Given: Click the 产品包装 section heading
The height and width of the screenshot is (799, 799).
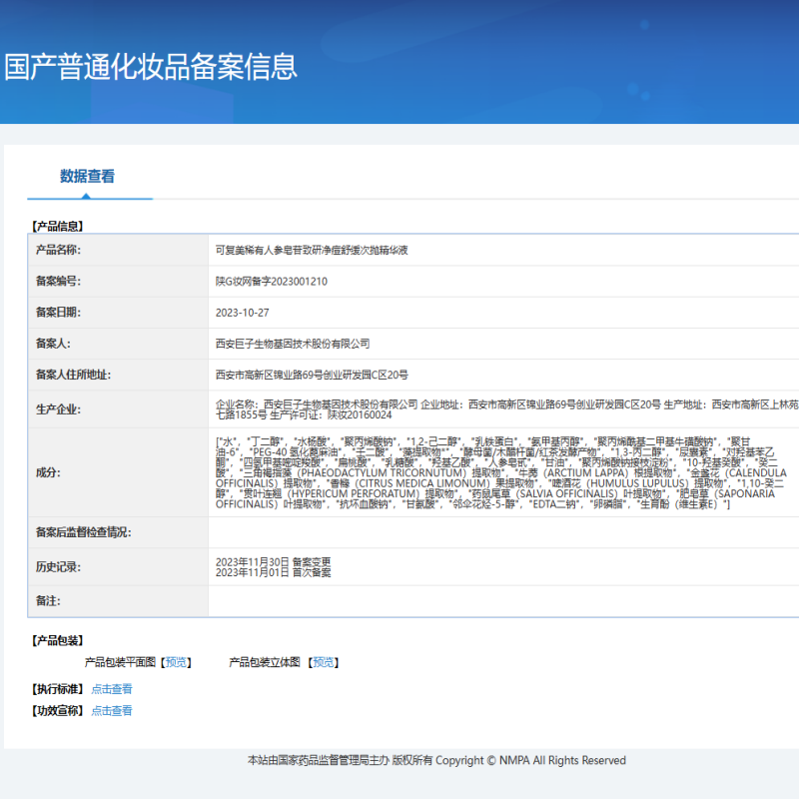Looking at the screenshot, I should [58, 640].
